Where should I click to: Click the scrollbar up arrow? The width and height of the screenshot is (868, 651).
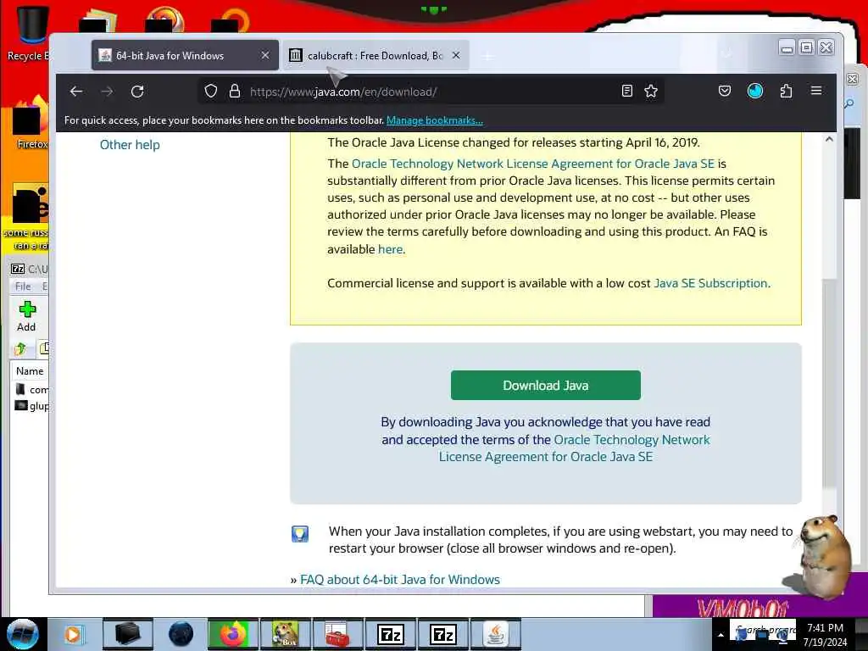pyautogui.click(x=829, y=140)
